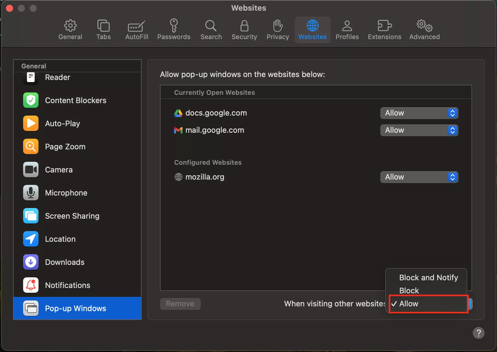Open the Advanced gears icon
Viewport: 497px width, 352px height.
(x=424, y=26)
